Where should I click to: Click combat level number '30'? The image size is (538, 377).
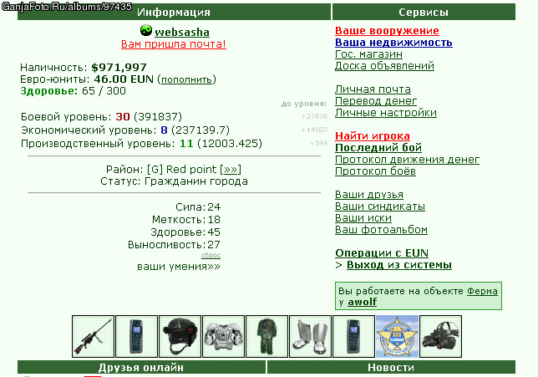[x=123, y=117]
